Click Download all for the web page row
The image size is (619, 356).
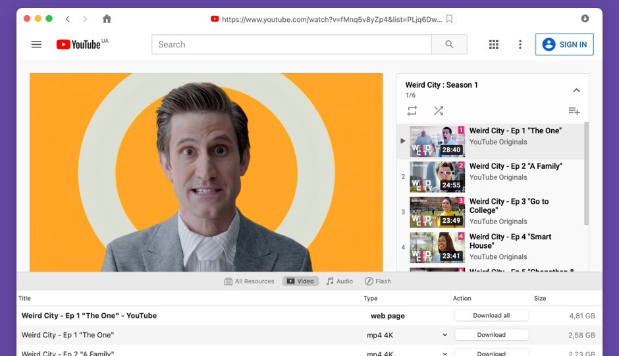pos(491,315)
